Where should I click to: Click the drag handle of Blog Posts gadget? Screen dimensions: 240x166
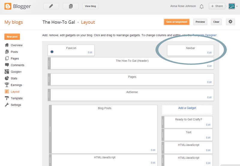[x=50, y=129]
